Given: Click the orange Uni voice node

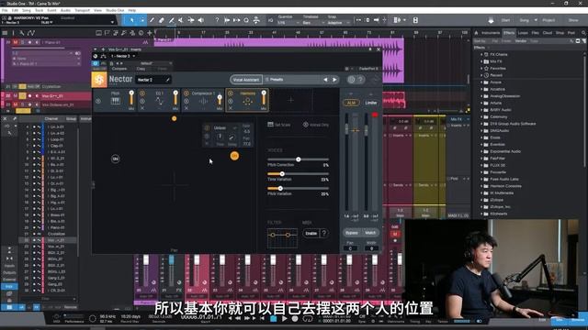Looking at the screenshot, I should tap(234, 156).
